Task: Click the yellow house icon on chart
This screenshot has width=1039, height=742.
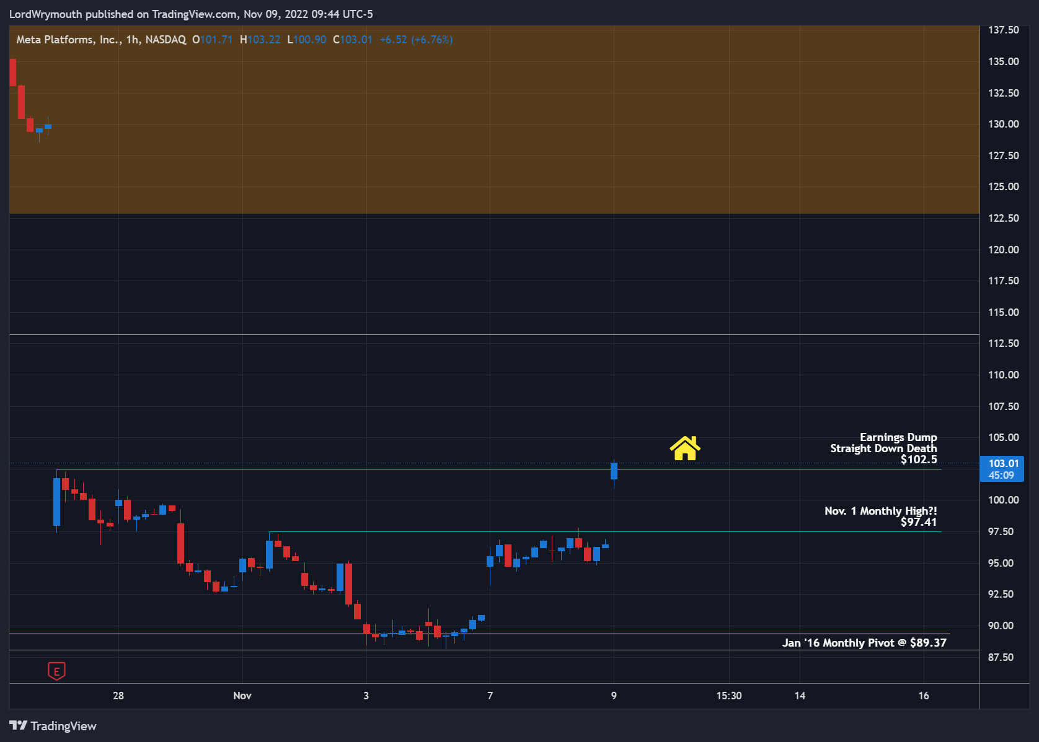Action: click(685, 448)
